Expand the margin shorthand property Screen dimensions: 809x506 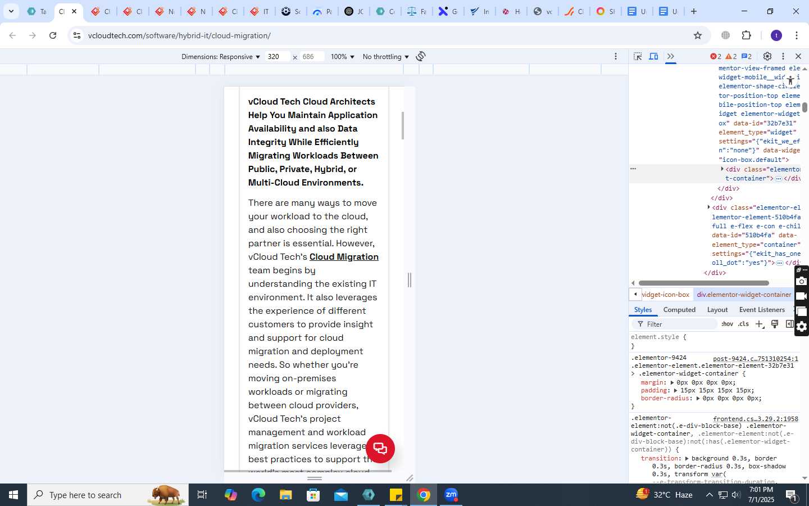coord(672,382)
